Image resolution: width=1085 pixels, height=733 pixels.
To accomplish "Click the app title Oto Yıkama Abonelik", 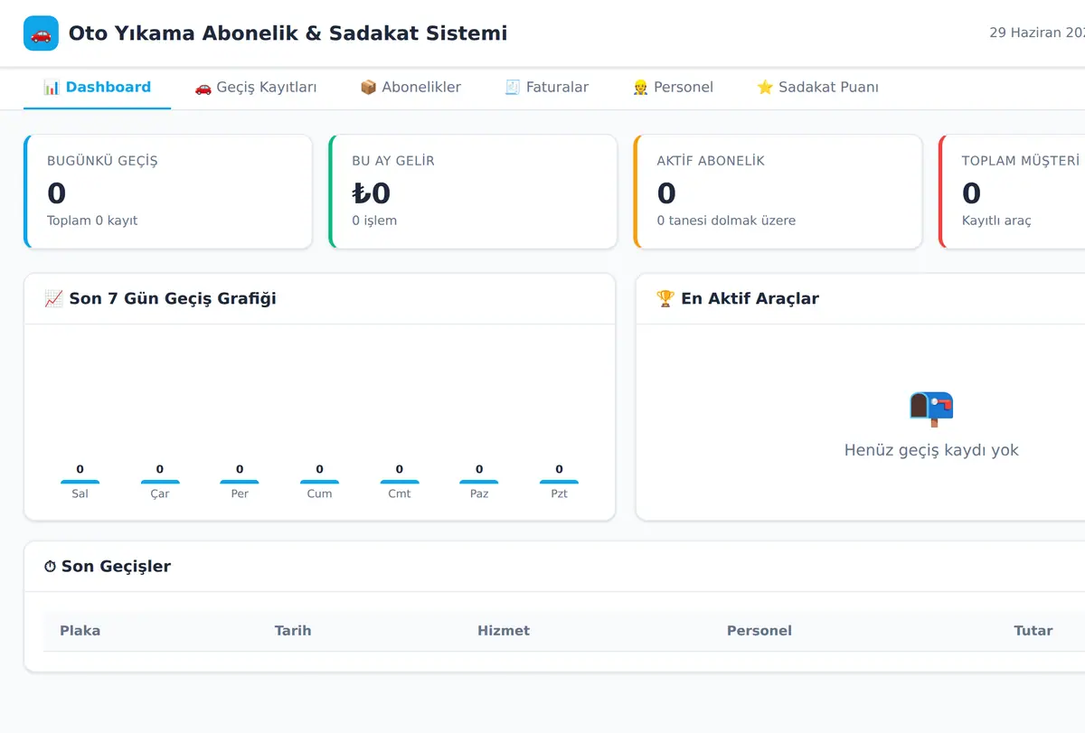I will point(288,33).
